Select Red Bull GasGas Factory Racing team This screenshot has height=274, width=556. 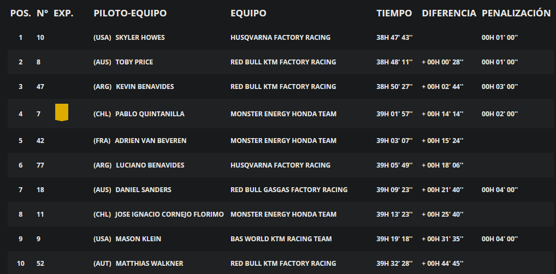pyautogui.click(x=288, y=189)
